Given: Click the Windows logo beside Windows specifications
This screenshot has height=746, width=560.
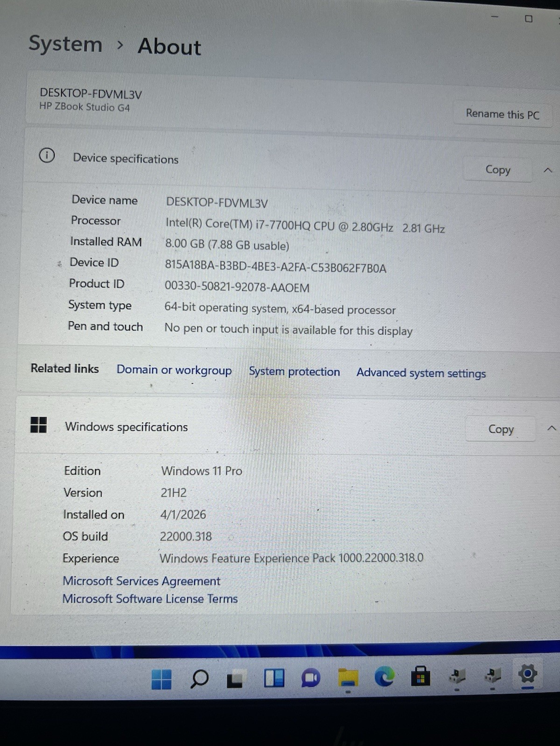Looking at the screenshot, I should pos(38,425).
